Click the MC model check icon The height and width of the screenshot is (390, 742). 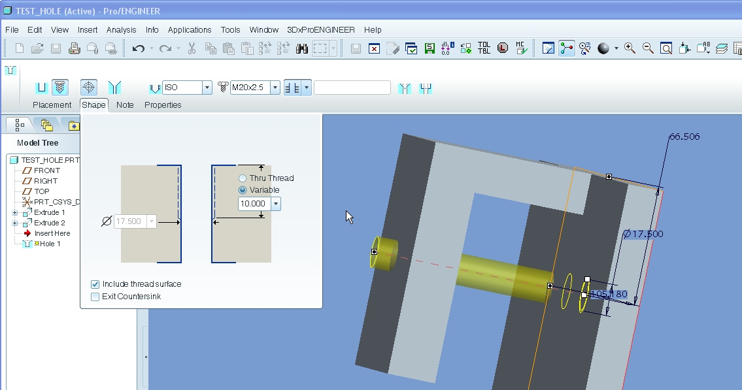click(521, 48)
